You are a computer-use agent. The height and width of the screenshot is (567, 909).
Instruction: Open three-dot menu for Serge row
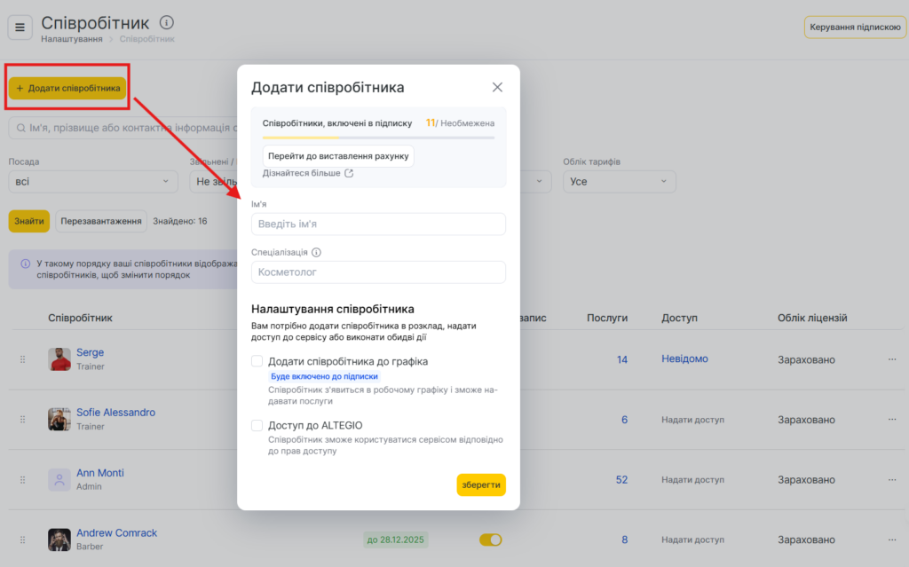[x=892, y=359]
